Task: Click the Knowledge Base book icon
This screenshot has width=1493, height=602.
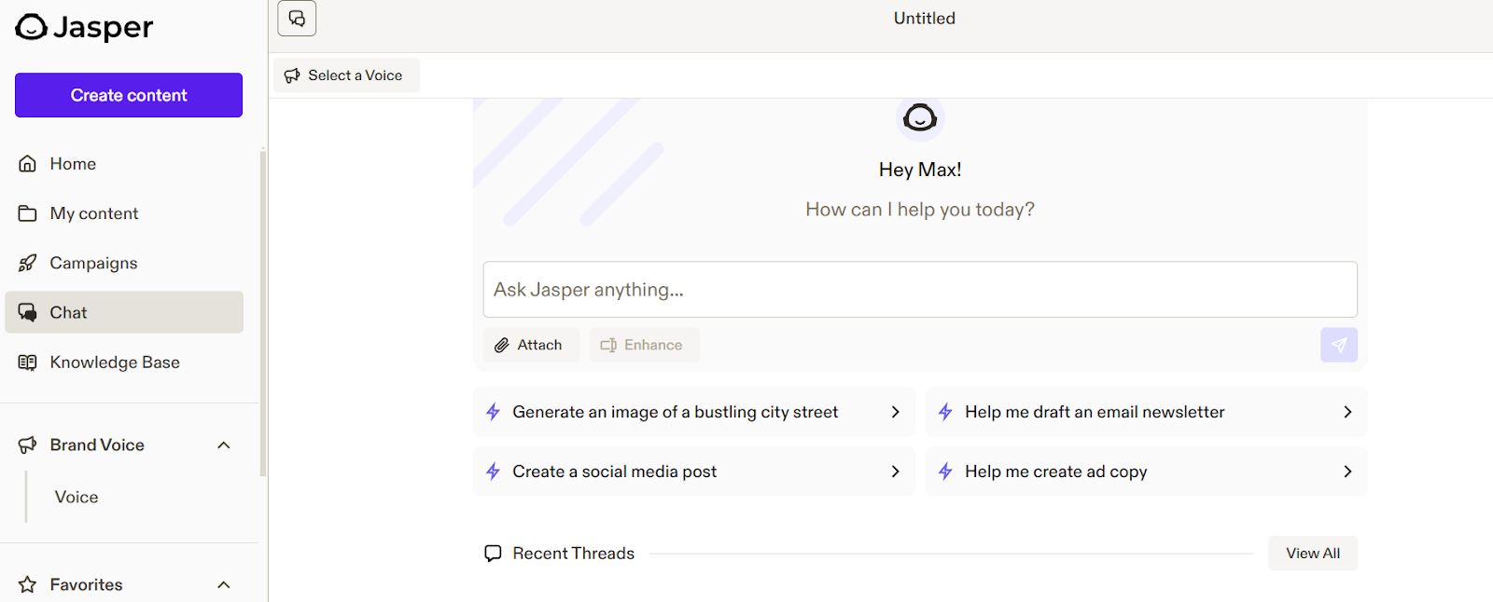Action: pyautogui.click(x=28, y=363)
